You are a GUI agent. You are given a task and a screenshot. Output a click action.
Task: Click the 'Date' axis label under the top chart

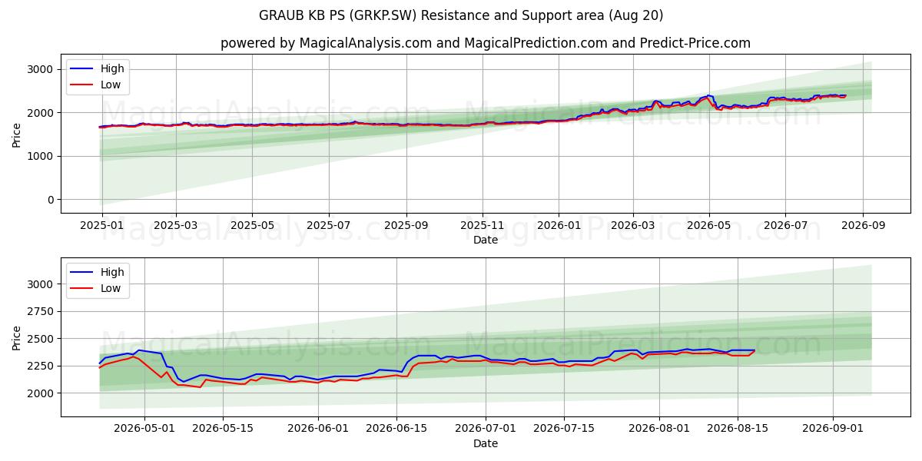486,240
